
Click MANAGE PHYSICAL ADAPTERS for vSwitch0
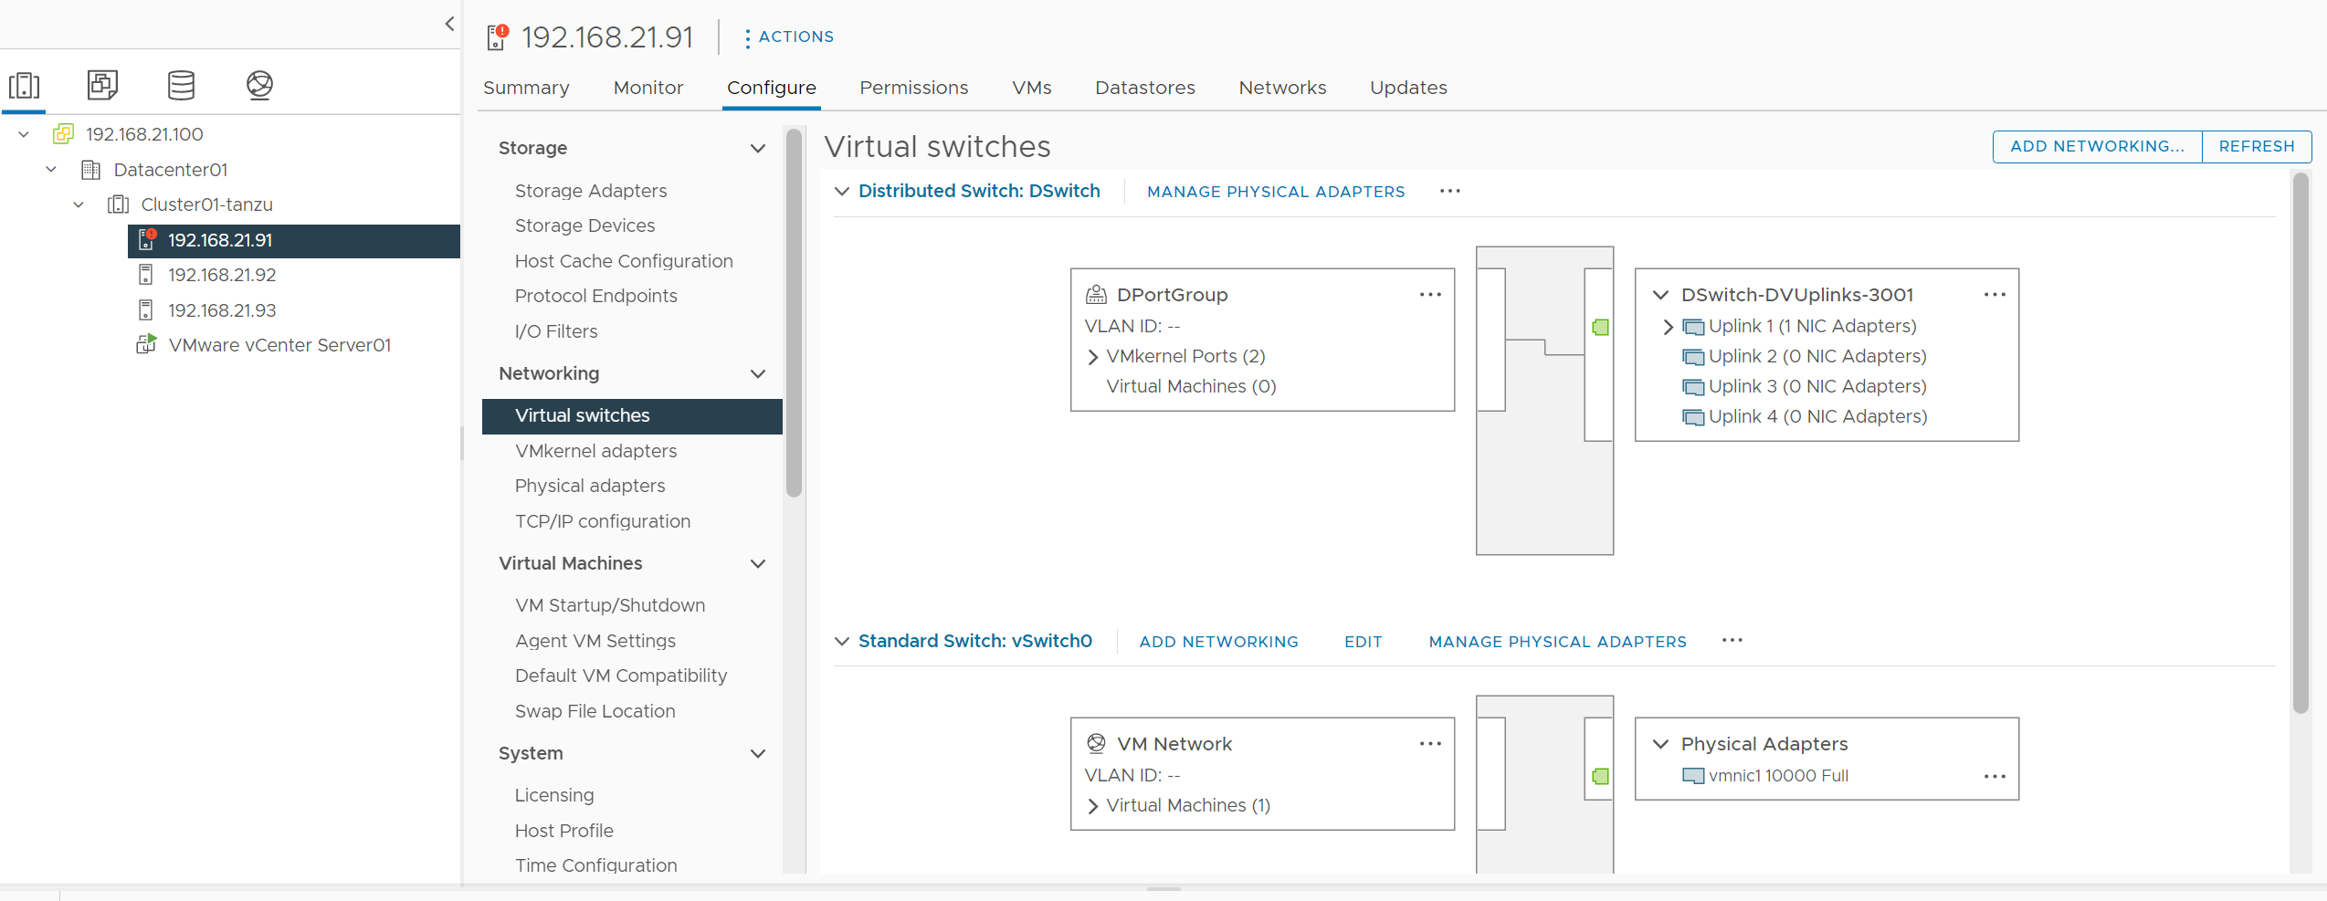point(1557,642)
